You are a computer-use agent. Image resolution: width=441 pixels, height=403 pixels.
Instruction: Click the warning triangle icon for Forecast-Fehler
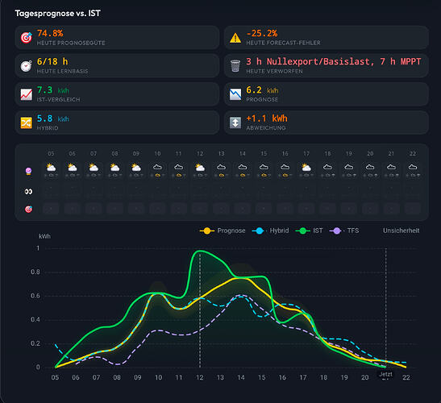pyautogui.click(x=235, y=38)
